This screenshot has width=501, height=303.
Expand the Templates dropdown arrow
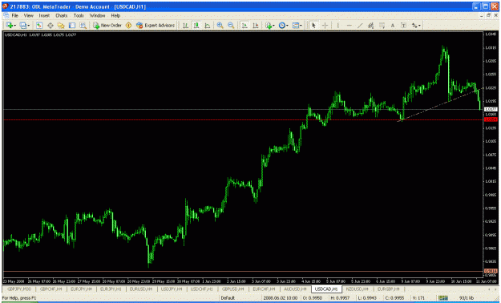coord(301,26)
